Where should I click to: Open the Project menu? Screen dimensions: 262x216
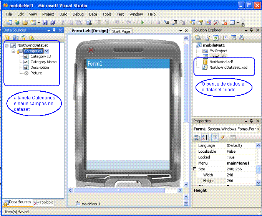48,14
